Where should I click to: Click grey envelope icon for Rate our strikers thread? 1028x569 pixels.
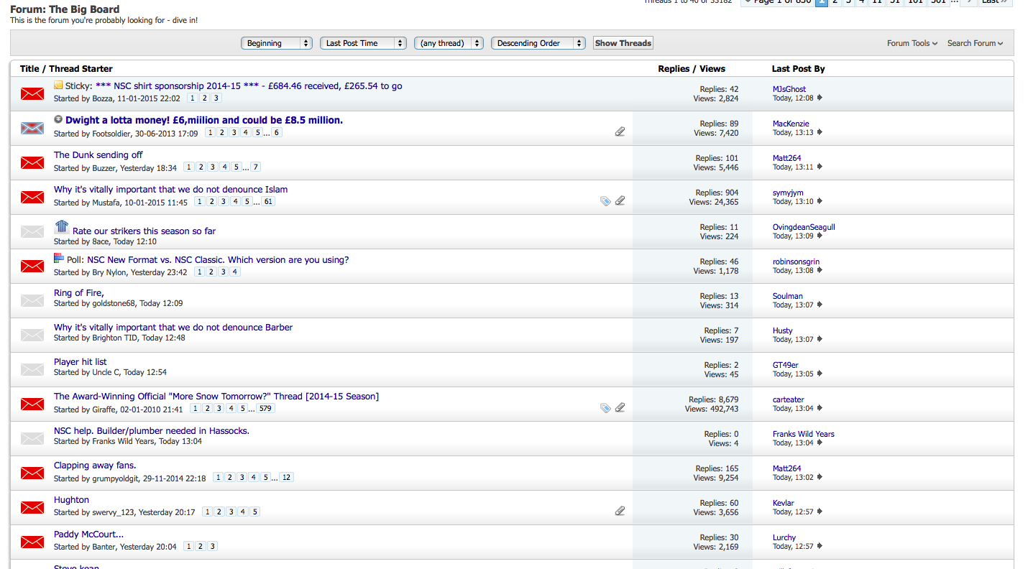pos(32,231)
